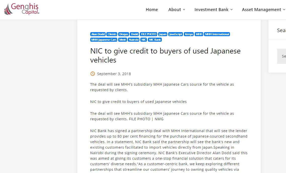
Task: Click the 'FILE PHOTO | NMG' caption text
Action: click(146, 119)
